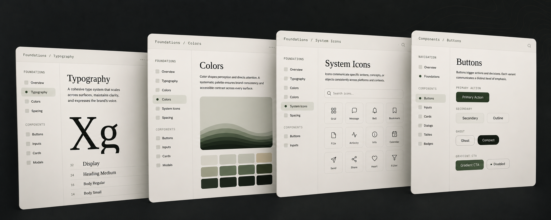
Task: Tick the square beside Modals in Typography panel
Action: (29, 163)
